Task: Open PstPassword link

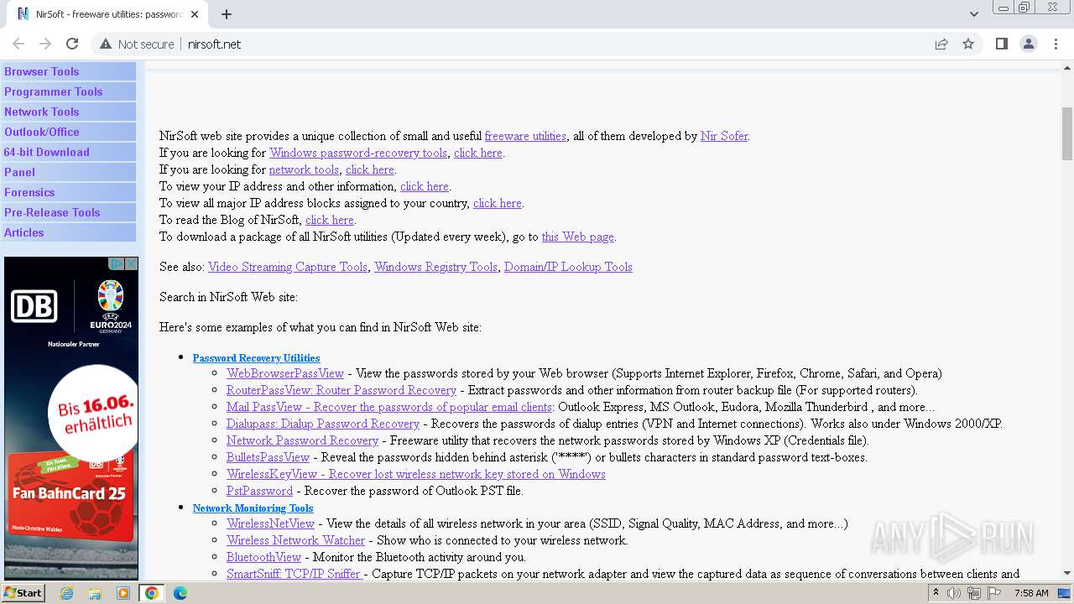Action: click(259, 491)
